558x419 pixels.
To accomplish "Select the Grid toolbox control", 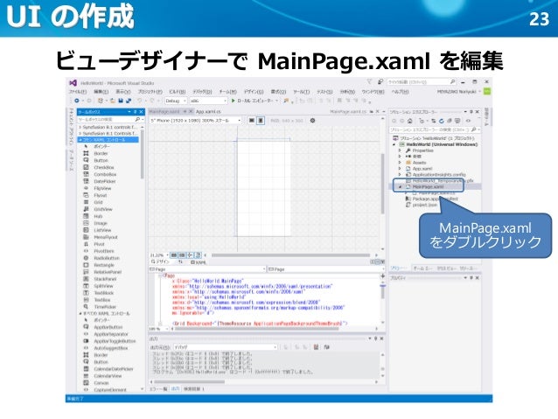I will click(98, 202).
